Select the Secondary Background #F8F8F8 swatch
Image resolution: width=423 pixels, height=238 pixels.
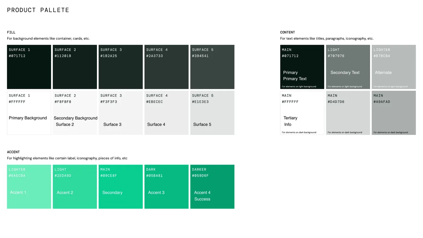(75, 113)
